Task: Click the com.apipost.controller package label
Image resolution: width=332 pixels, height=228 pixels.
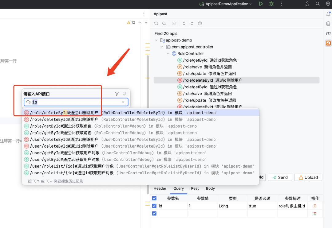Action: [192, 47]
